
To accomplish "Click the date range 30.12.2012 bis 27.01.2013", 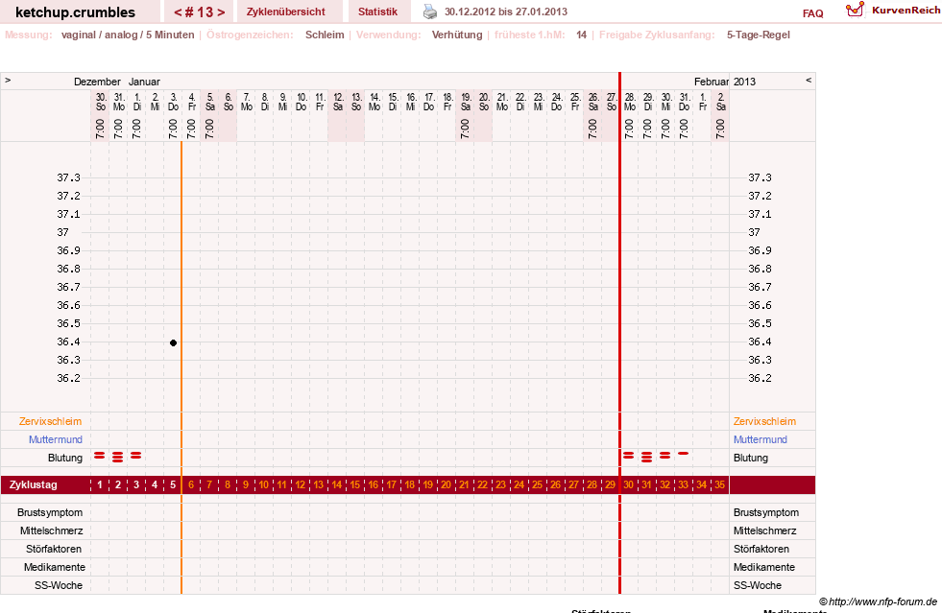I will pos(506,12).
